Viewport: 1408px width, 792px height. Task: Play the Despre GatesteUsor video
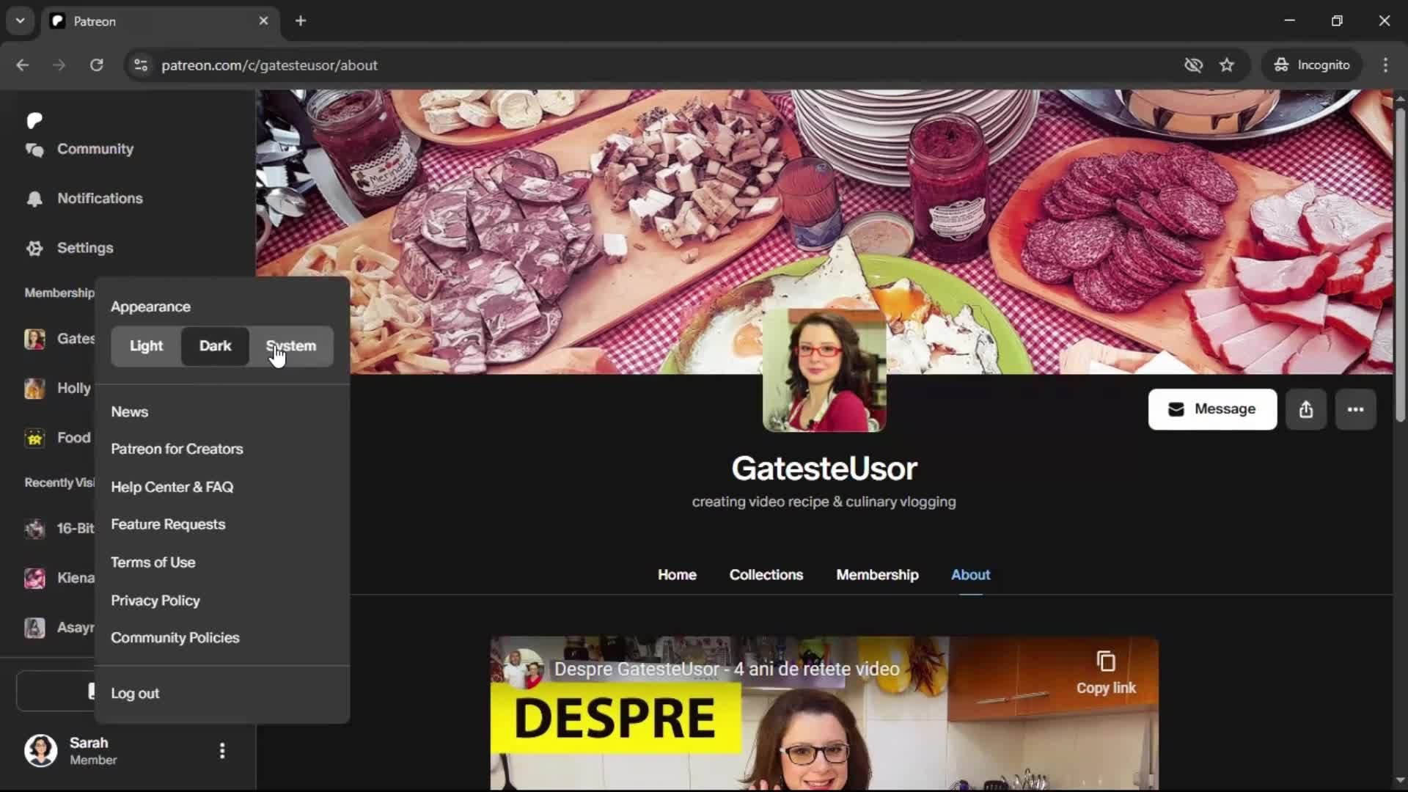pyautogui.click(x=824, y=714)
